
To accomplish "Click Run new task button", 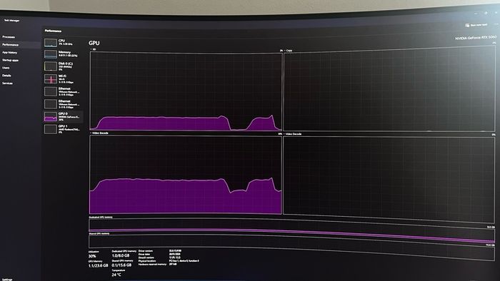I will (476, 25).
